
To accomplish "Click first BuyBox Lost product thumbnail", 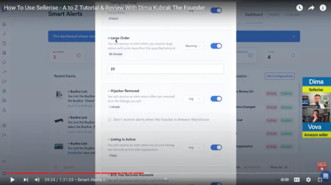I will tap(59, 94).
